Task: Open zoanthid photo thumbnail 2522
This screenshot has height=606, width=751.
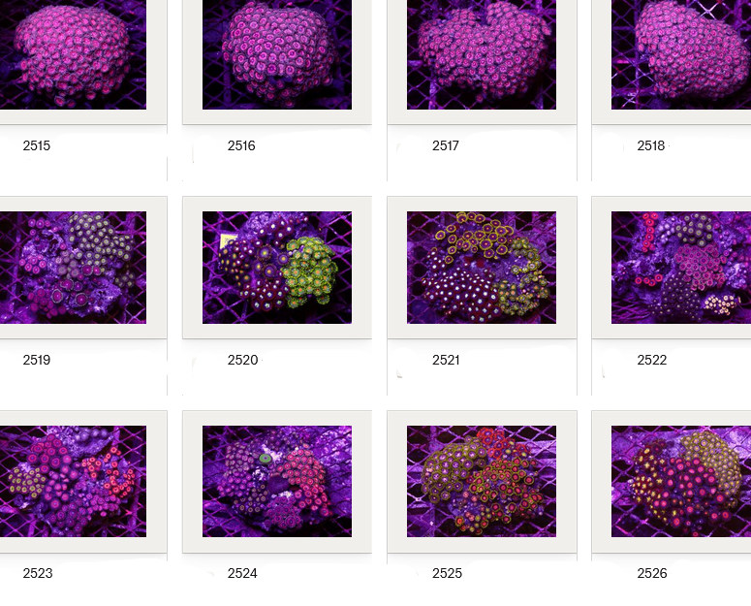Action: pos(681,268)
